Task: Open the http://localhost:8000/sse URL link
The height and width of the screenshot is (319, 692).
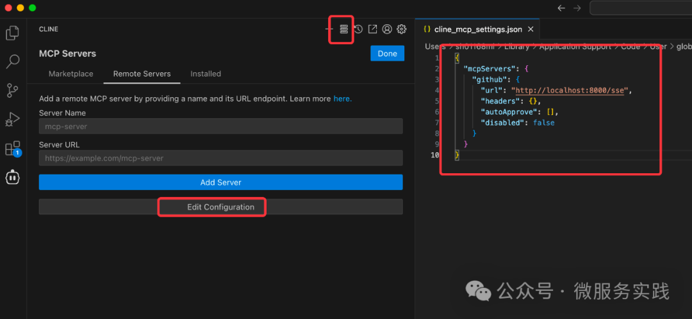Action: pos(570,90)
